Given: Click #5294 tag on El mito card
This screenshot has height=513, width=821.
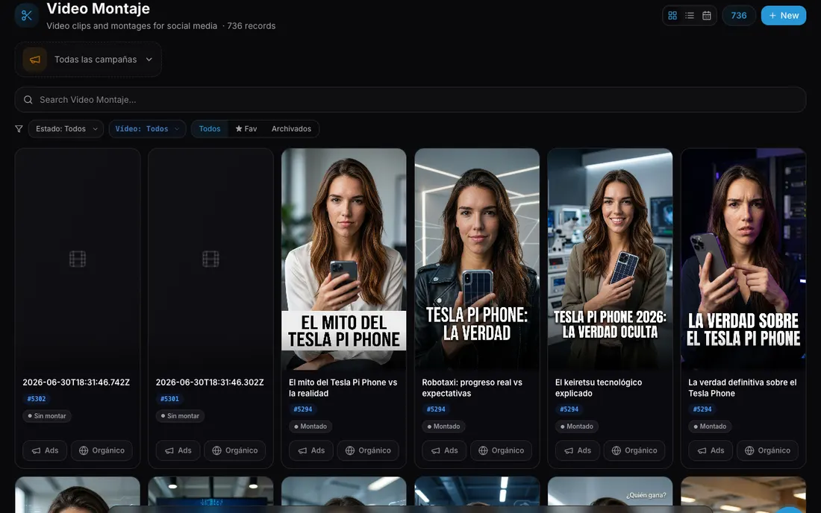Looking at the screenshot, I should click(302, 409).
